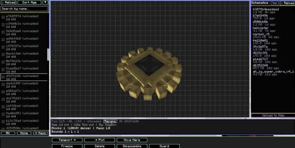The height and width of the screenshot is (148, 295).
Task: Tick the dc675d23 entry checkbox
Action: [x=3, y=99]
